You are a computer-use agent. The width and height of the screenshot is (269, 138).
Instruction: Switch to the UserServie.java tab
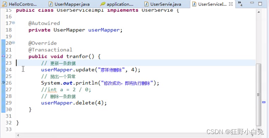(x=163, y=4)
